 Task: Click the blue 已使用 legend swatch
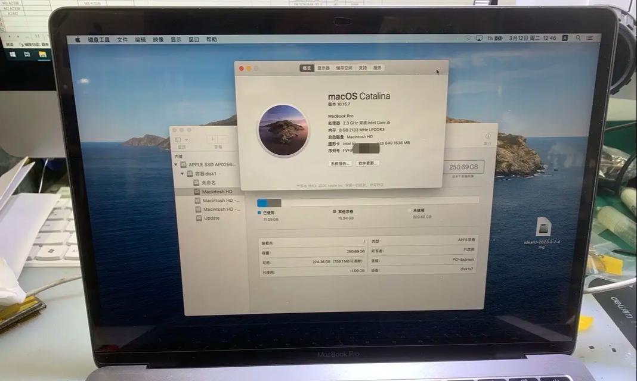(259, 213)
